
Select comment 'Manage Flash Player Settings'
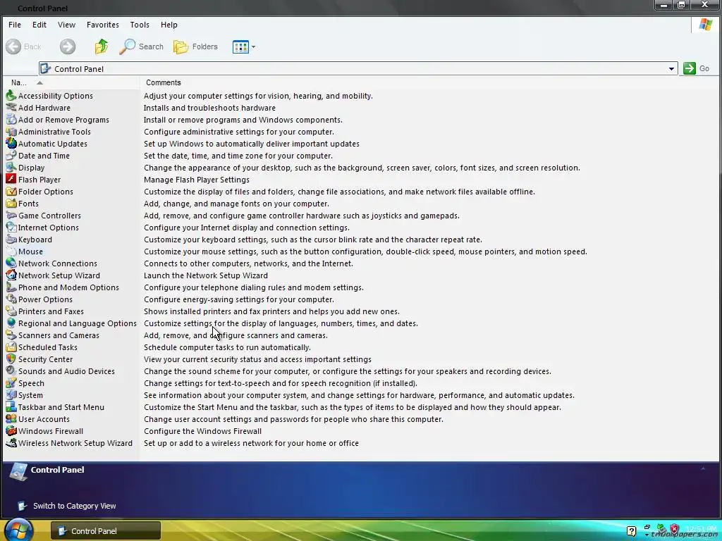pos(197,180)
